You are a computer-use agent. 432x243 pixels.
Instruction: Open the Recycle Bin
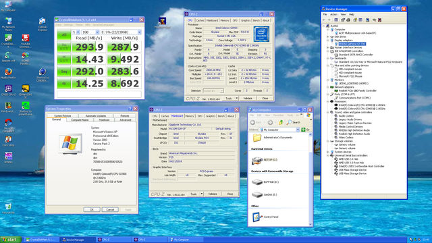pyautogui.click(x=8, y=209)
